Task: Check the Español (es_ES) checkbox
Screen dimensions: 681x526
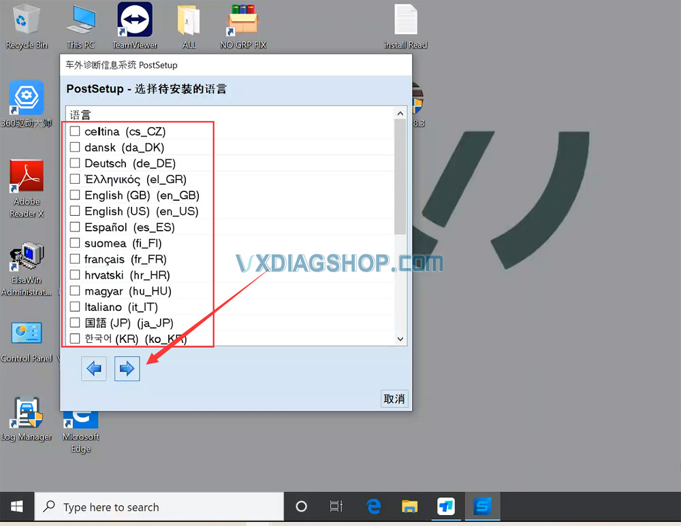Action: [74, 227]
